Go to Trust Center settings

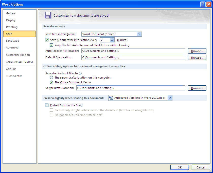[14, 76]
